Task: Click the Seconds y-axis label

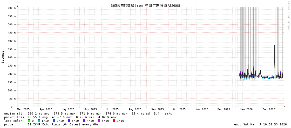Action: tap(3, 57)
